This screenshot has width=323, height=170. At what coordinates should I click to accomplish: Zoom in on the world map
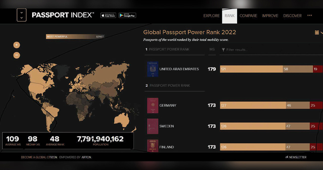17,45
